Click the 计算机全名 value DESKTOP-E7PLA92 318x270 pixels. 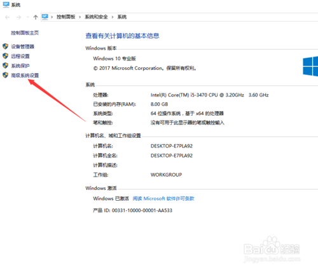point(172,156)
